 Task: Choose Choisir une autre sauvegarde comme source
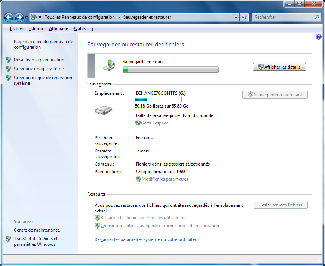160,226
